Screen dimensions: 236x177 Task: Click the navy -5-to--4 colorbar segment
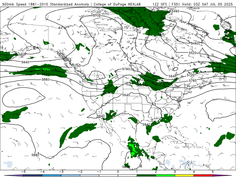point(33,176)
